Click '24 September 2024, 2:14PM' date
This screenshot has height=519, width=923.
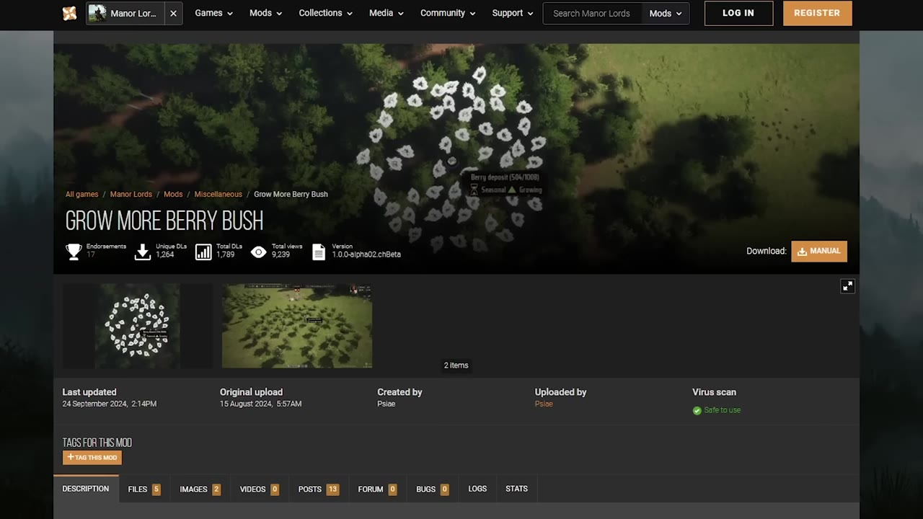tap(110, 404)
